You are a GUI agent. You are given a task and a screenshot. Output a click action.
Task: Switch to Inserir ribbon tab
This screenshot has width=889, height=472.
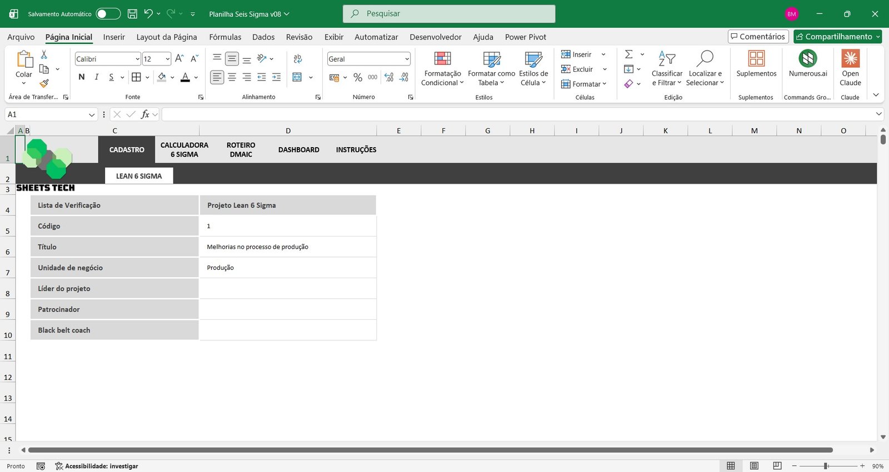[114, 37]
